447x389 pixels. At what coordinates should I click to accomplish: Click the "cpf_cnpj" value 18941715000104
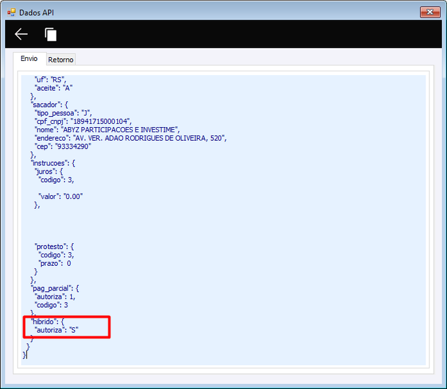tap(101, 121)
